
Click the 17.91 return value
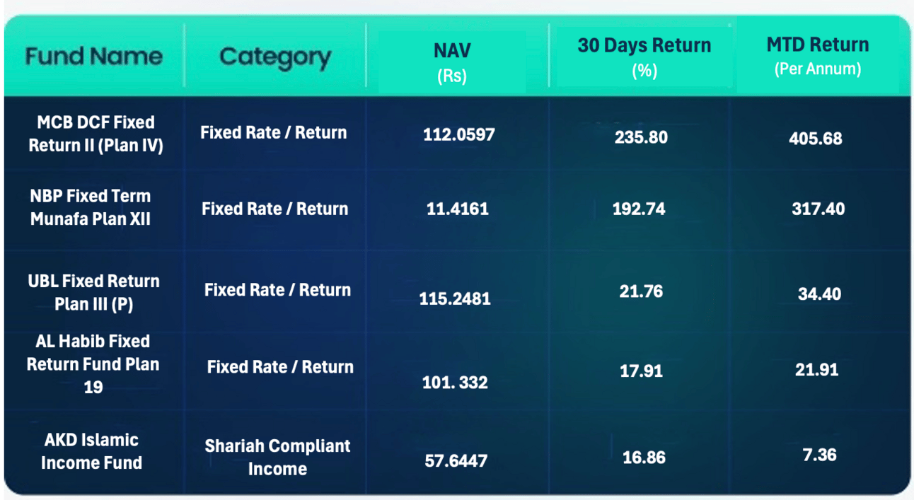click(641, 371)
